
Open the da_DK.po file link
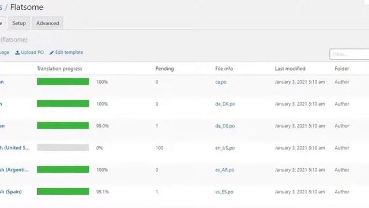[x=225, y=104]
